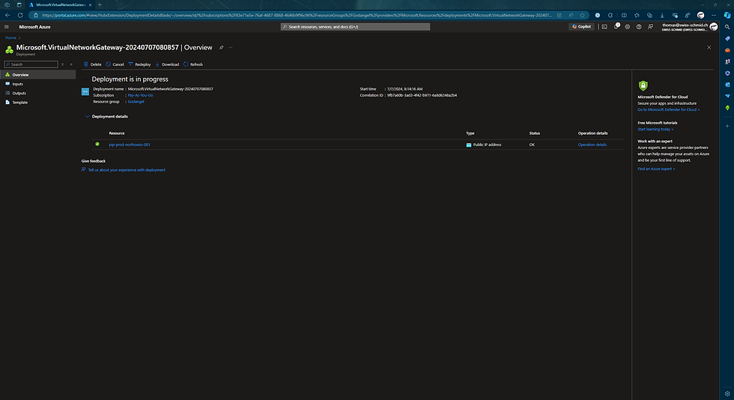
Task: Go to Home breadcrumb
Action: (10, 37)
